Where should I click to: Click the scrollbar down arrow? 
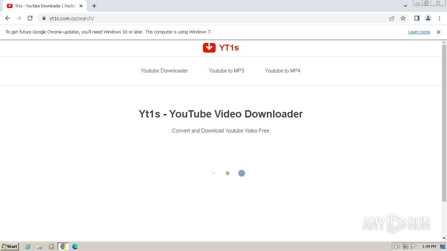pyautogui.click(x=444, y=238)
